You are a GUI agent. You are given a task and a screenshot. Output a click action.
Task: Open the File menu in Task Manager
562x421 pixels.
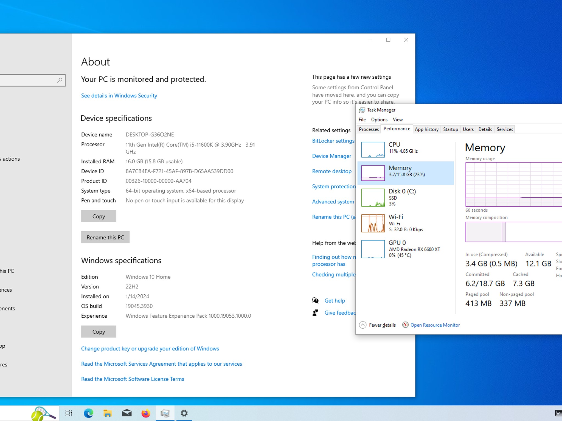point(362,120)
